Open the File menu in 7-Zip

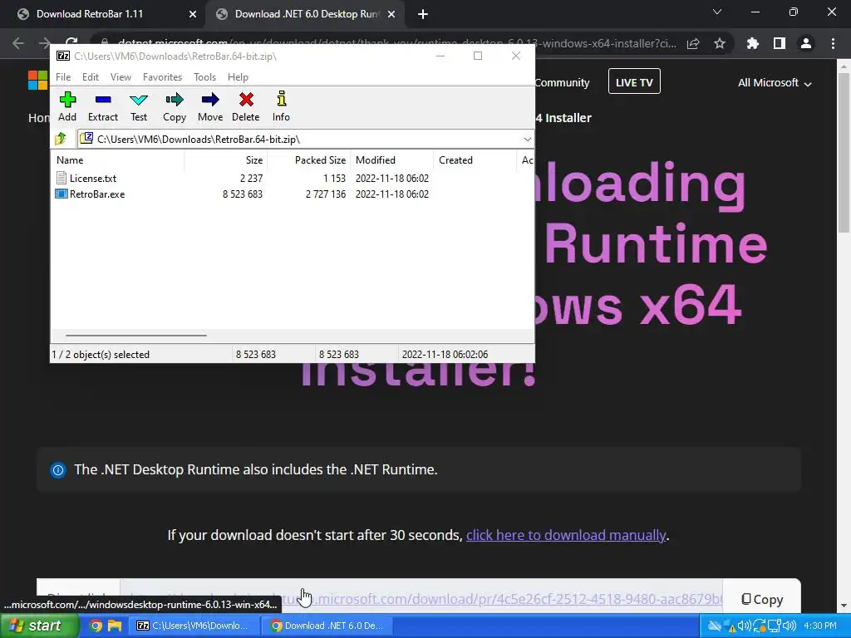tap(63, 77)
